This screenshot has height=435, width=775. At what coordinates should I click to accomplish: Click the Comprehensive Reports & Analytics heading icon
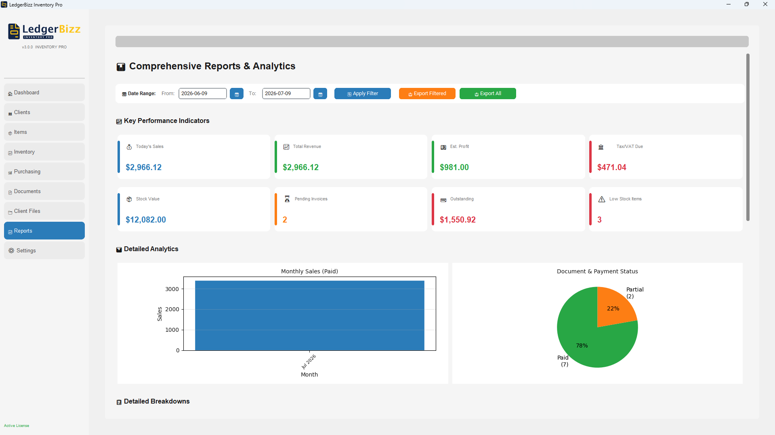pos(121,67)
